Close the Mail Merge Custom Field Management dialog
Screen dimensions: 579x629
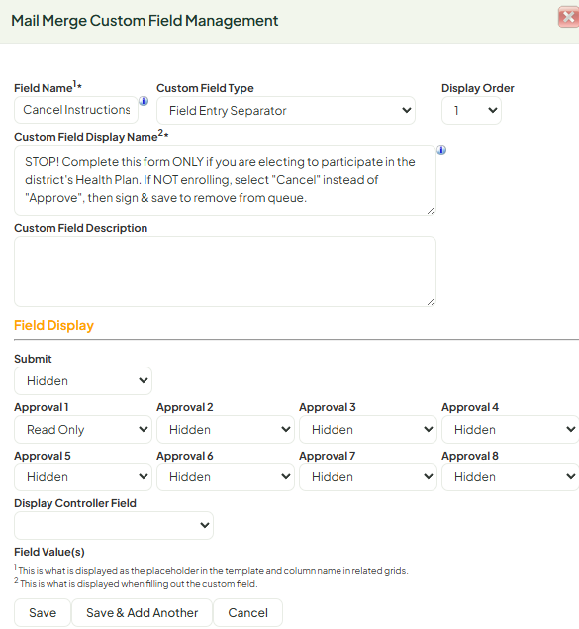click(568, 17)
